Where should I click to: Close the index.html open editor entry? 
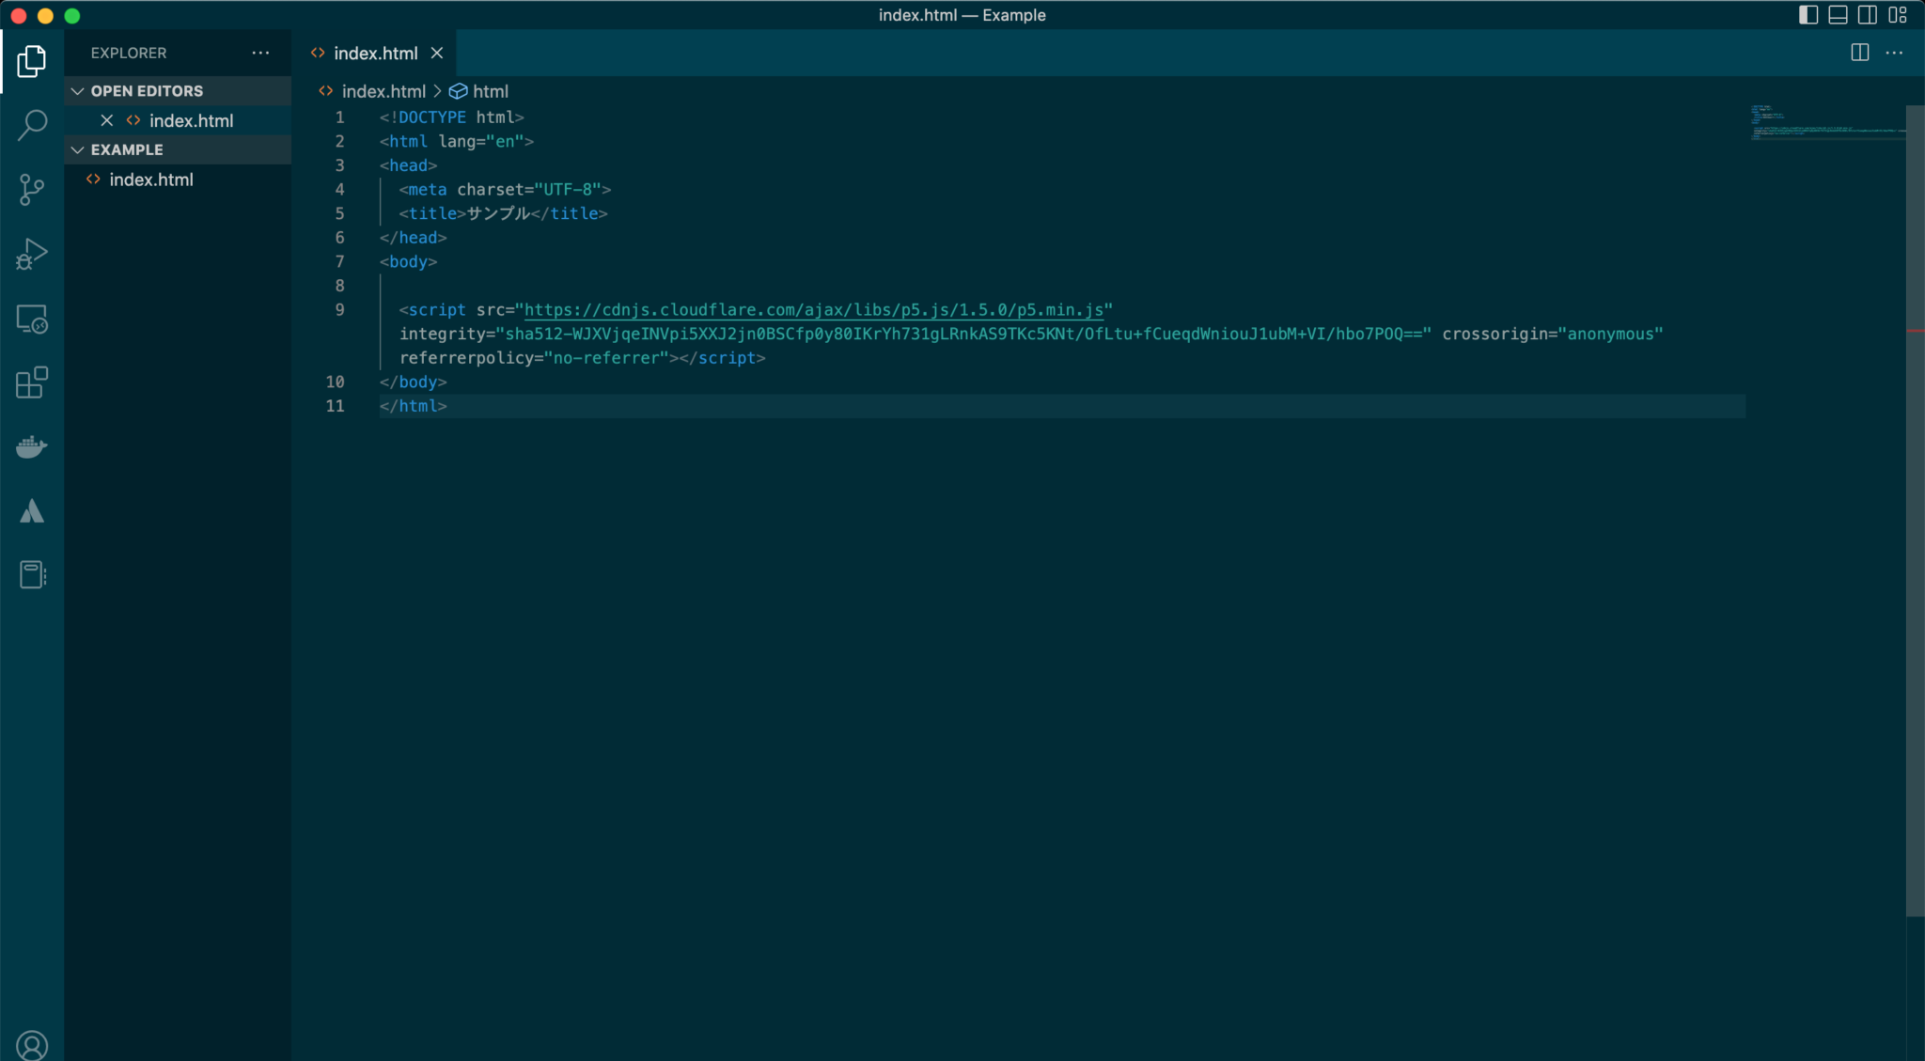[106, 120]
